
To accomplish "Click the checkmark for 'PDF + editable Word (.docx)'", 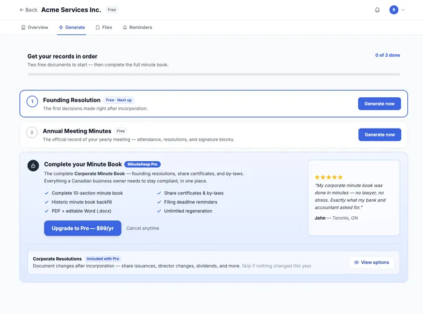I will pos(47,211).
